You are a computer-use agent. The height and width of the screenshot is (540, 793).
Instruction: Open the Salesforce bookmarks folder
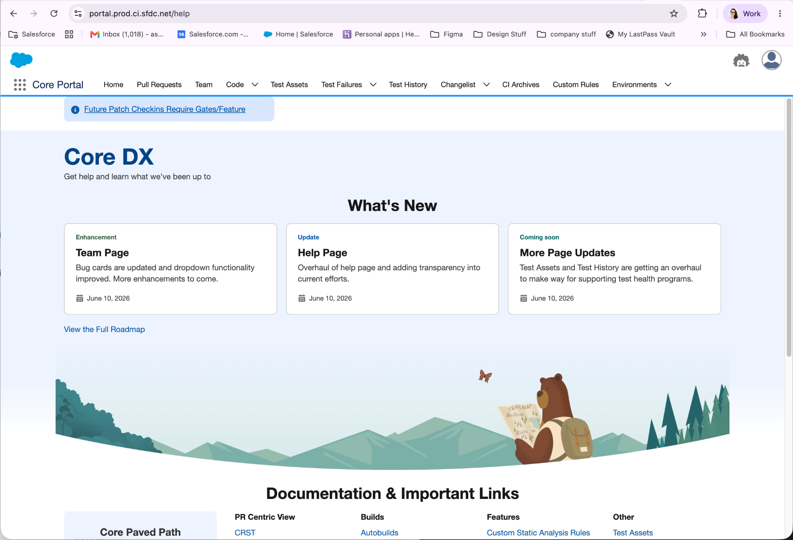[32, 34]
